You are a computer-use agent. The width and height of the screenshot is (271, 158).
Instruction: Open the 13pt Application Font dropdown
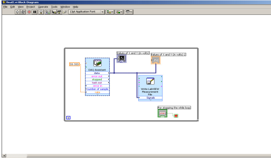87,12
